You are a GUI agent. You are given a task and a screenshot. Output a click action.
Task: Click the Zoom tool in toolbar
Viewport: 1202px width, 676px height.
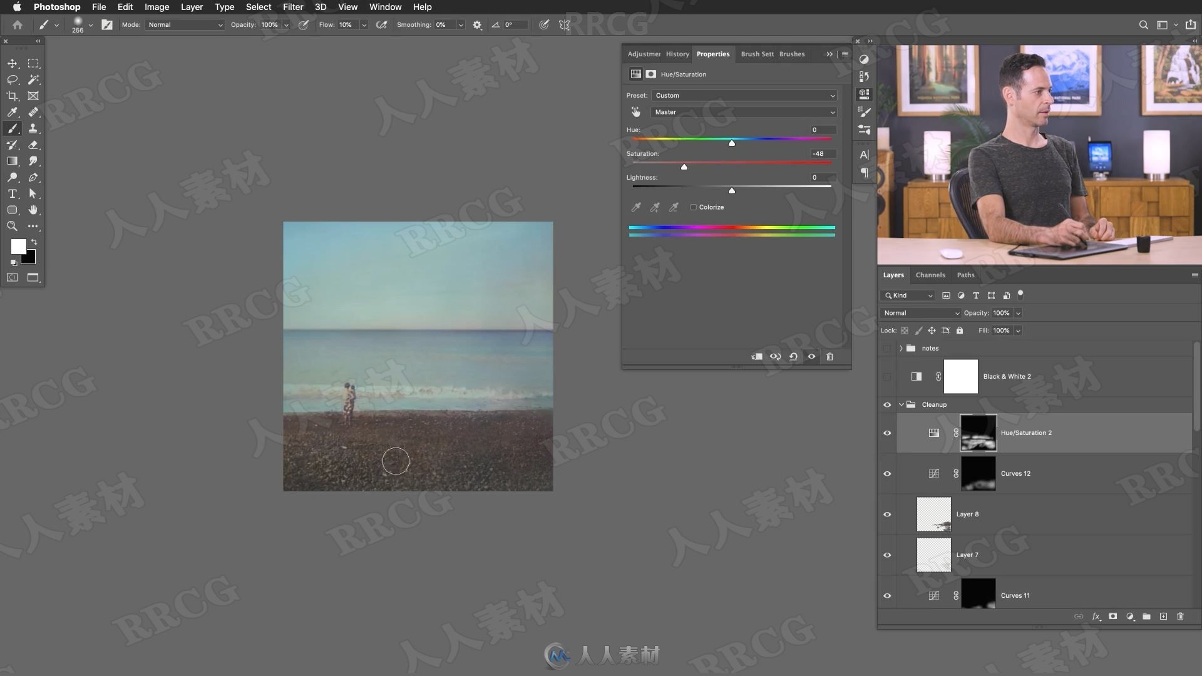tap(11, 226)
